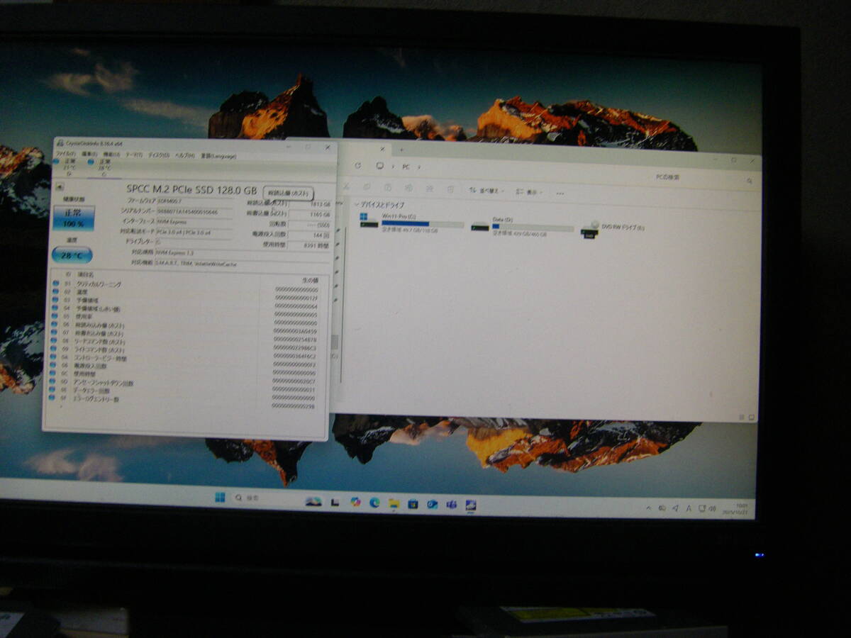Click the Copy icon in Explorer toolbar
Image resolution: width=851 pixels, height=638 pixels.
(367, 187)
